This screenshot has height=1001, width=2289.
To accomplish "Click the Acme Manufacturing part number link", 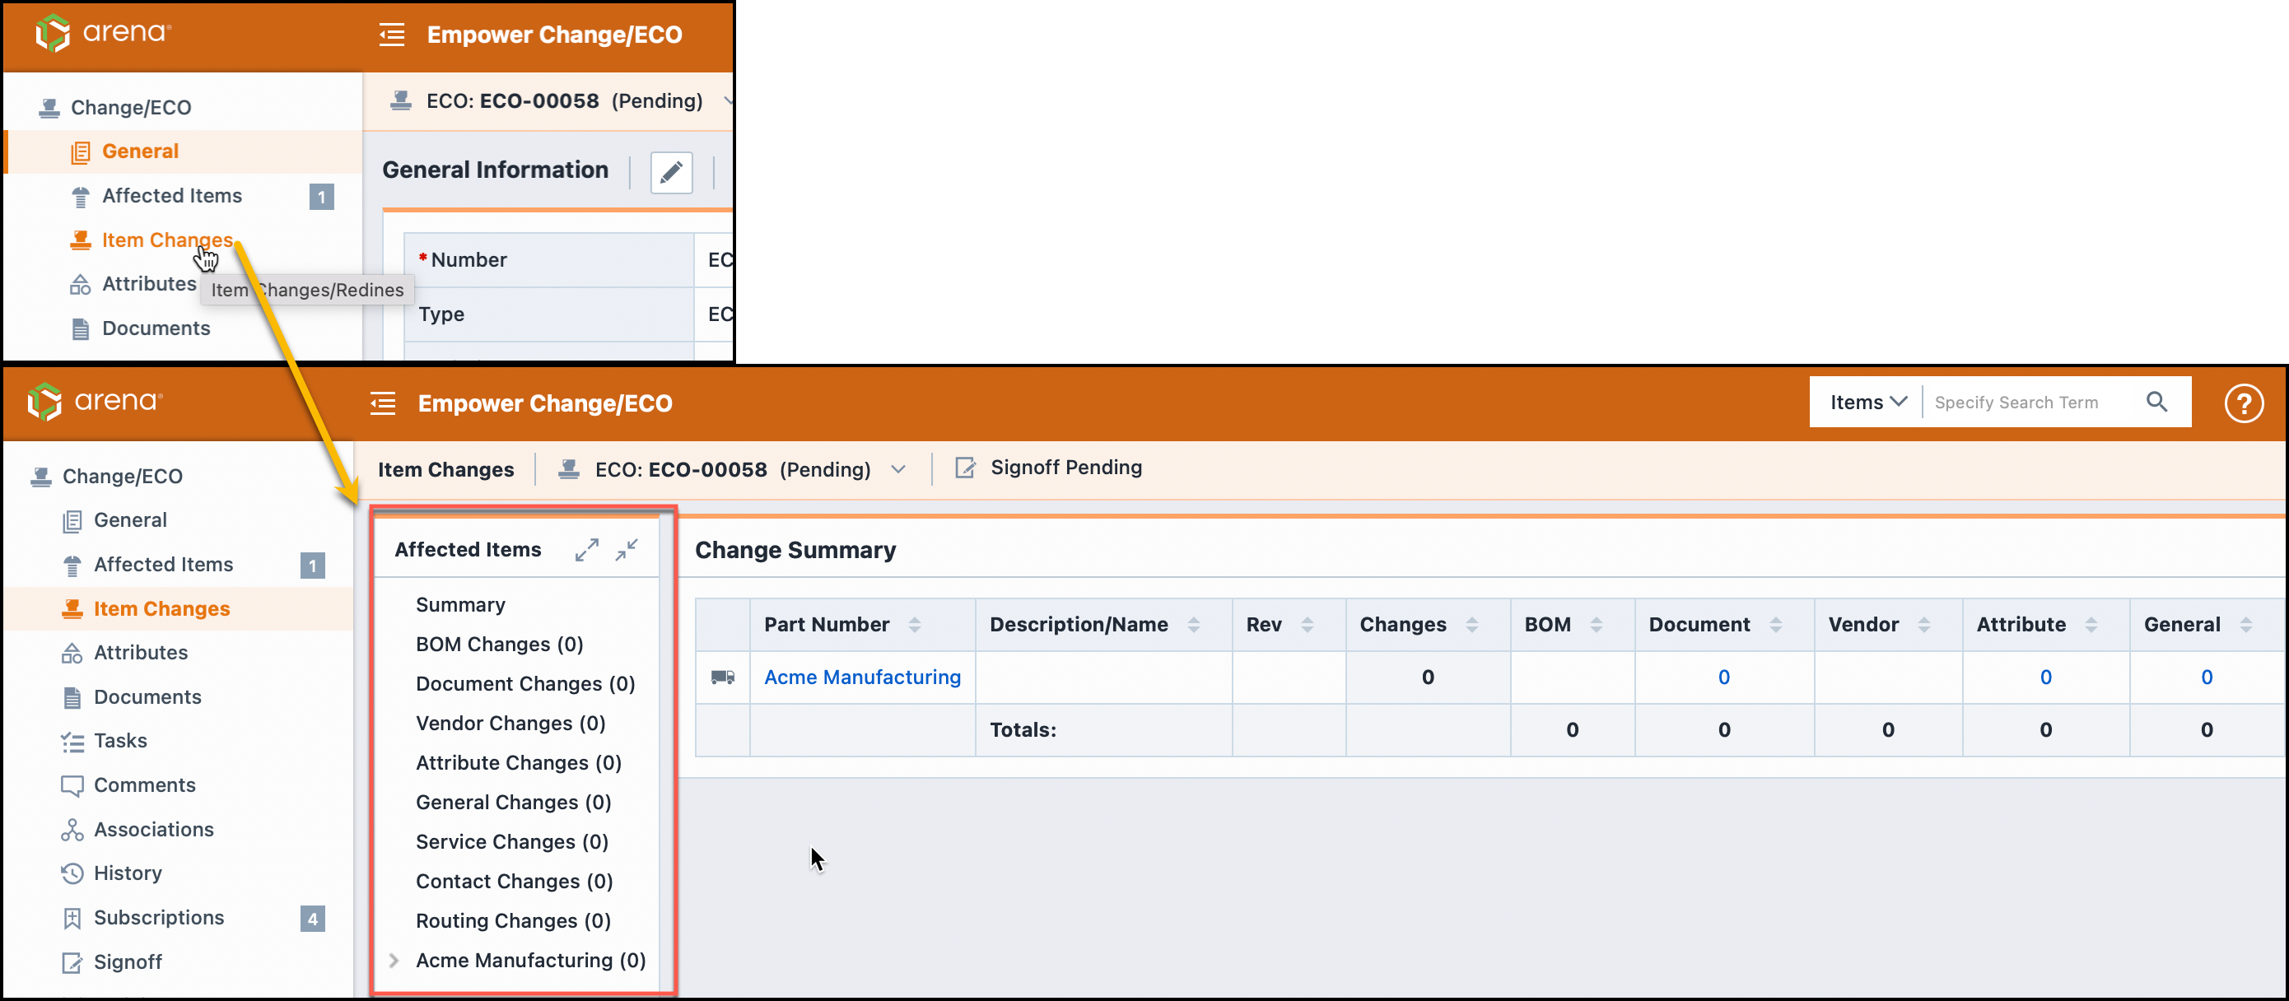I will click(862, 677).
